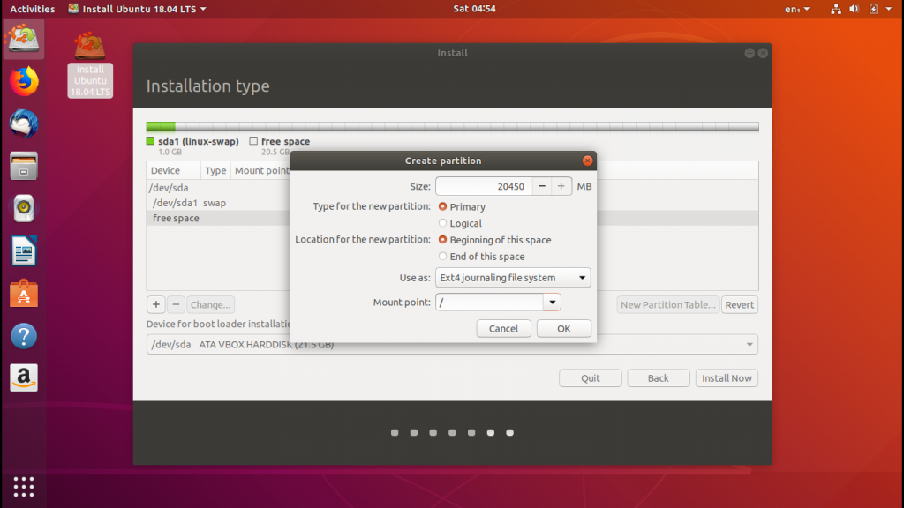Launch Firefox from the dock

[x=24, y=81]
